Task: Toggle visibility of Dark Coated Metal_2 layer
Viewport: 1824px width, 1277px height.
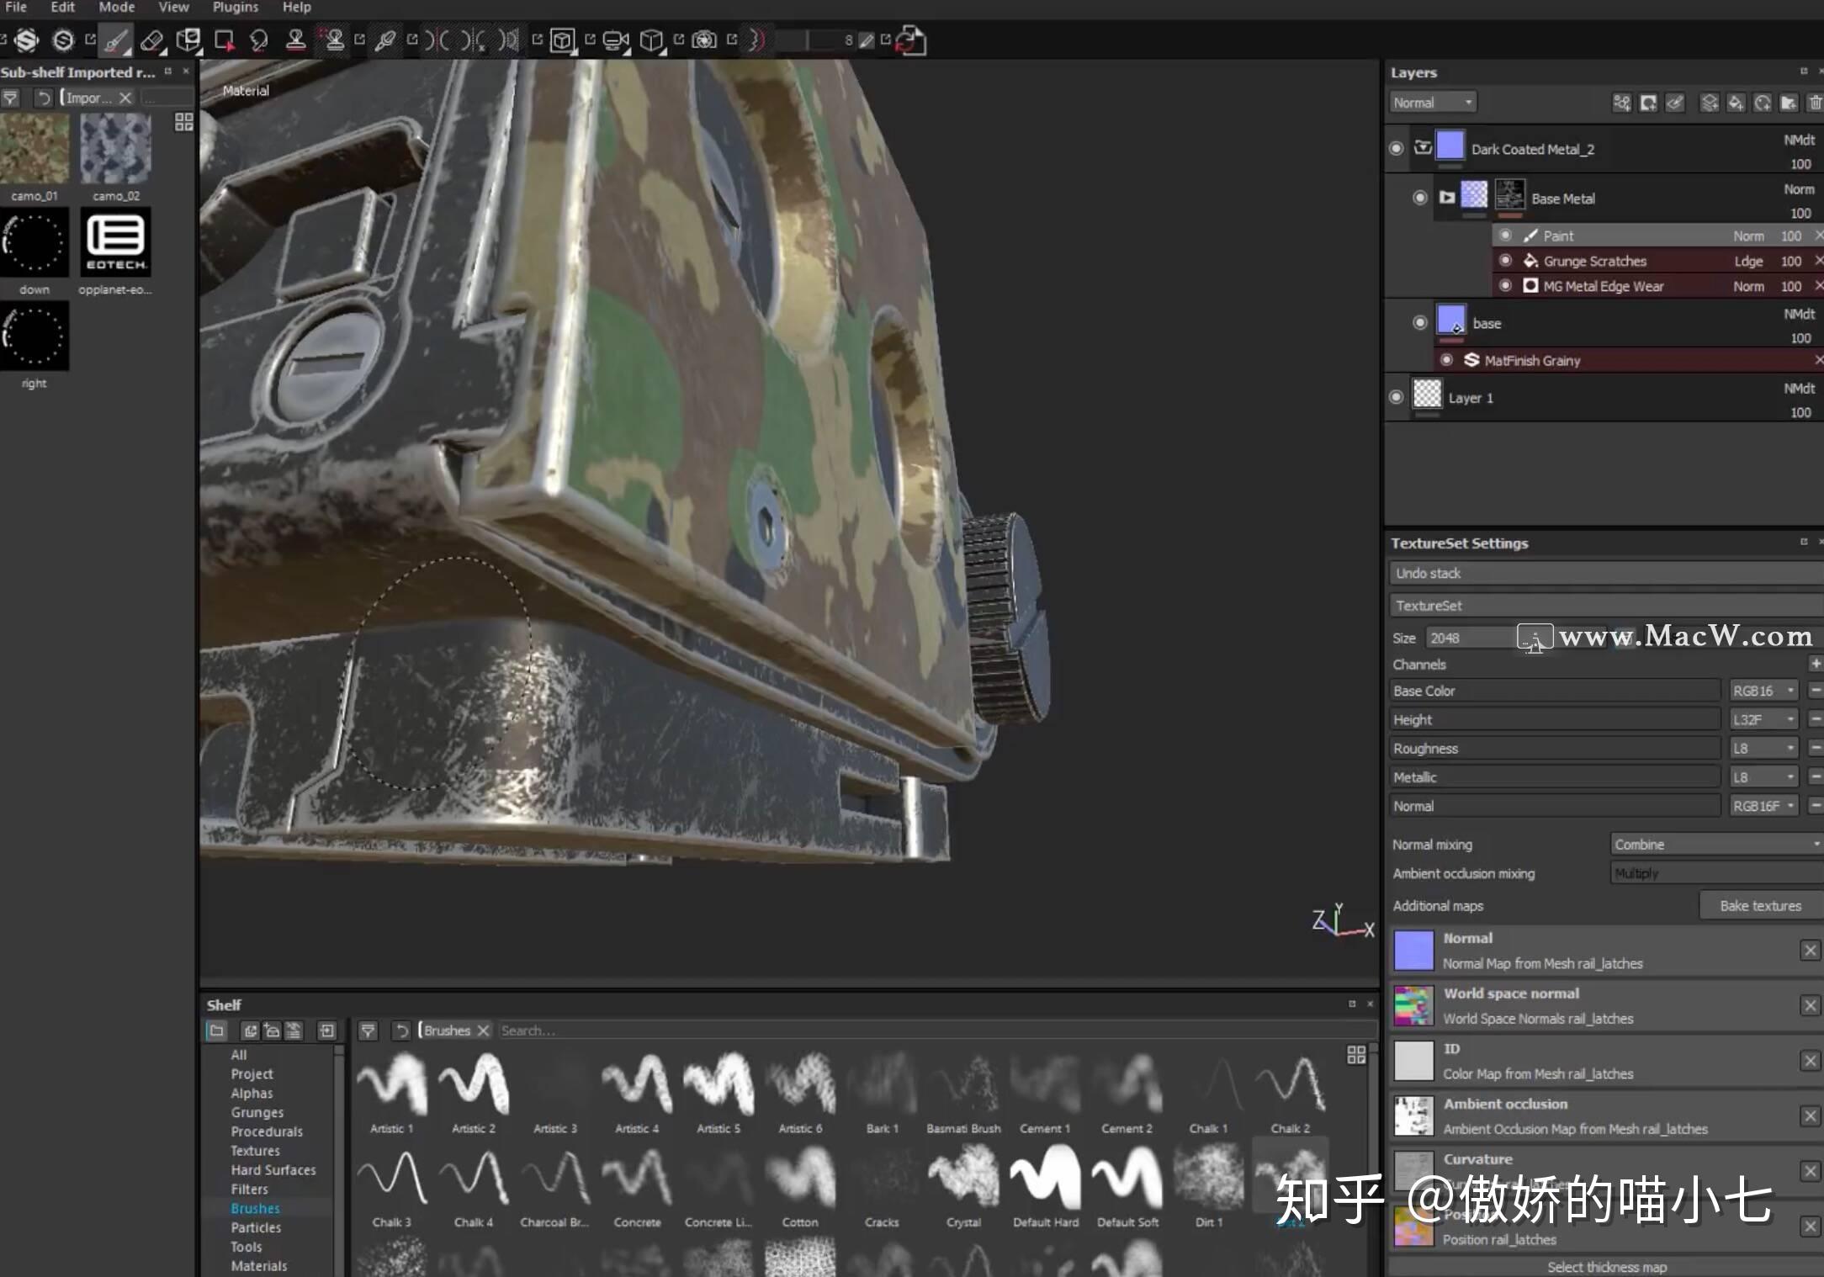Action: tap(1397, 147)
